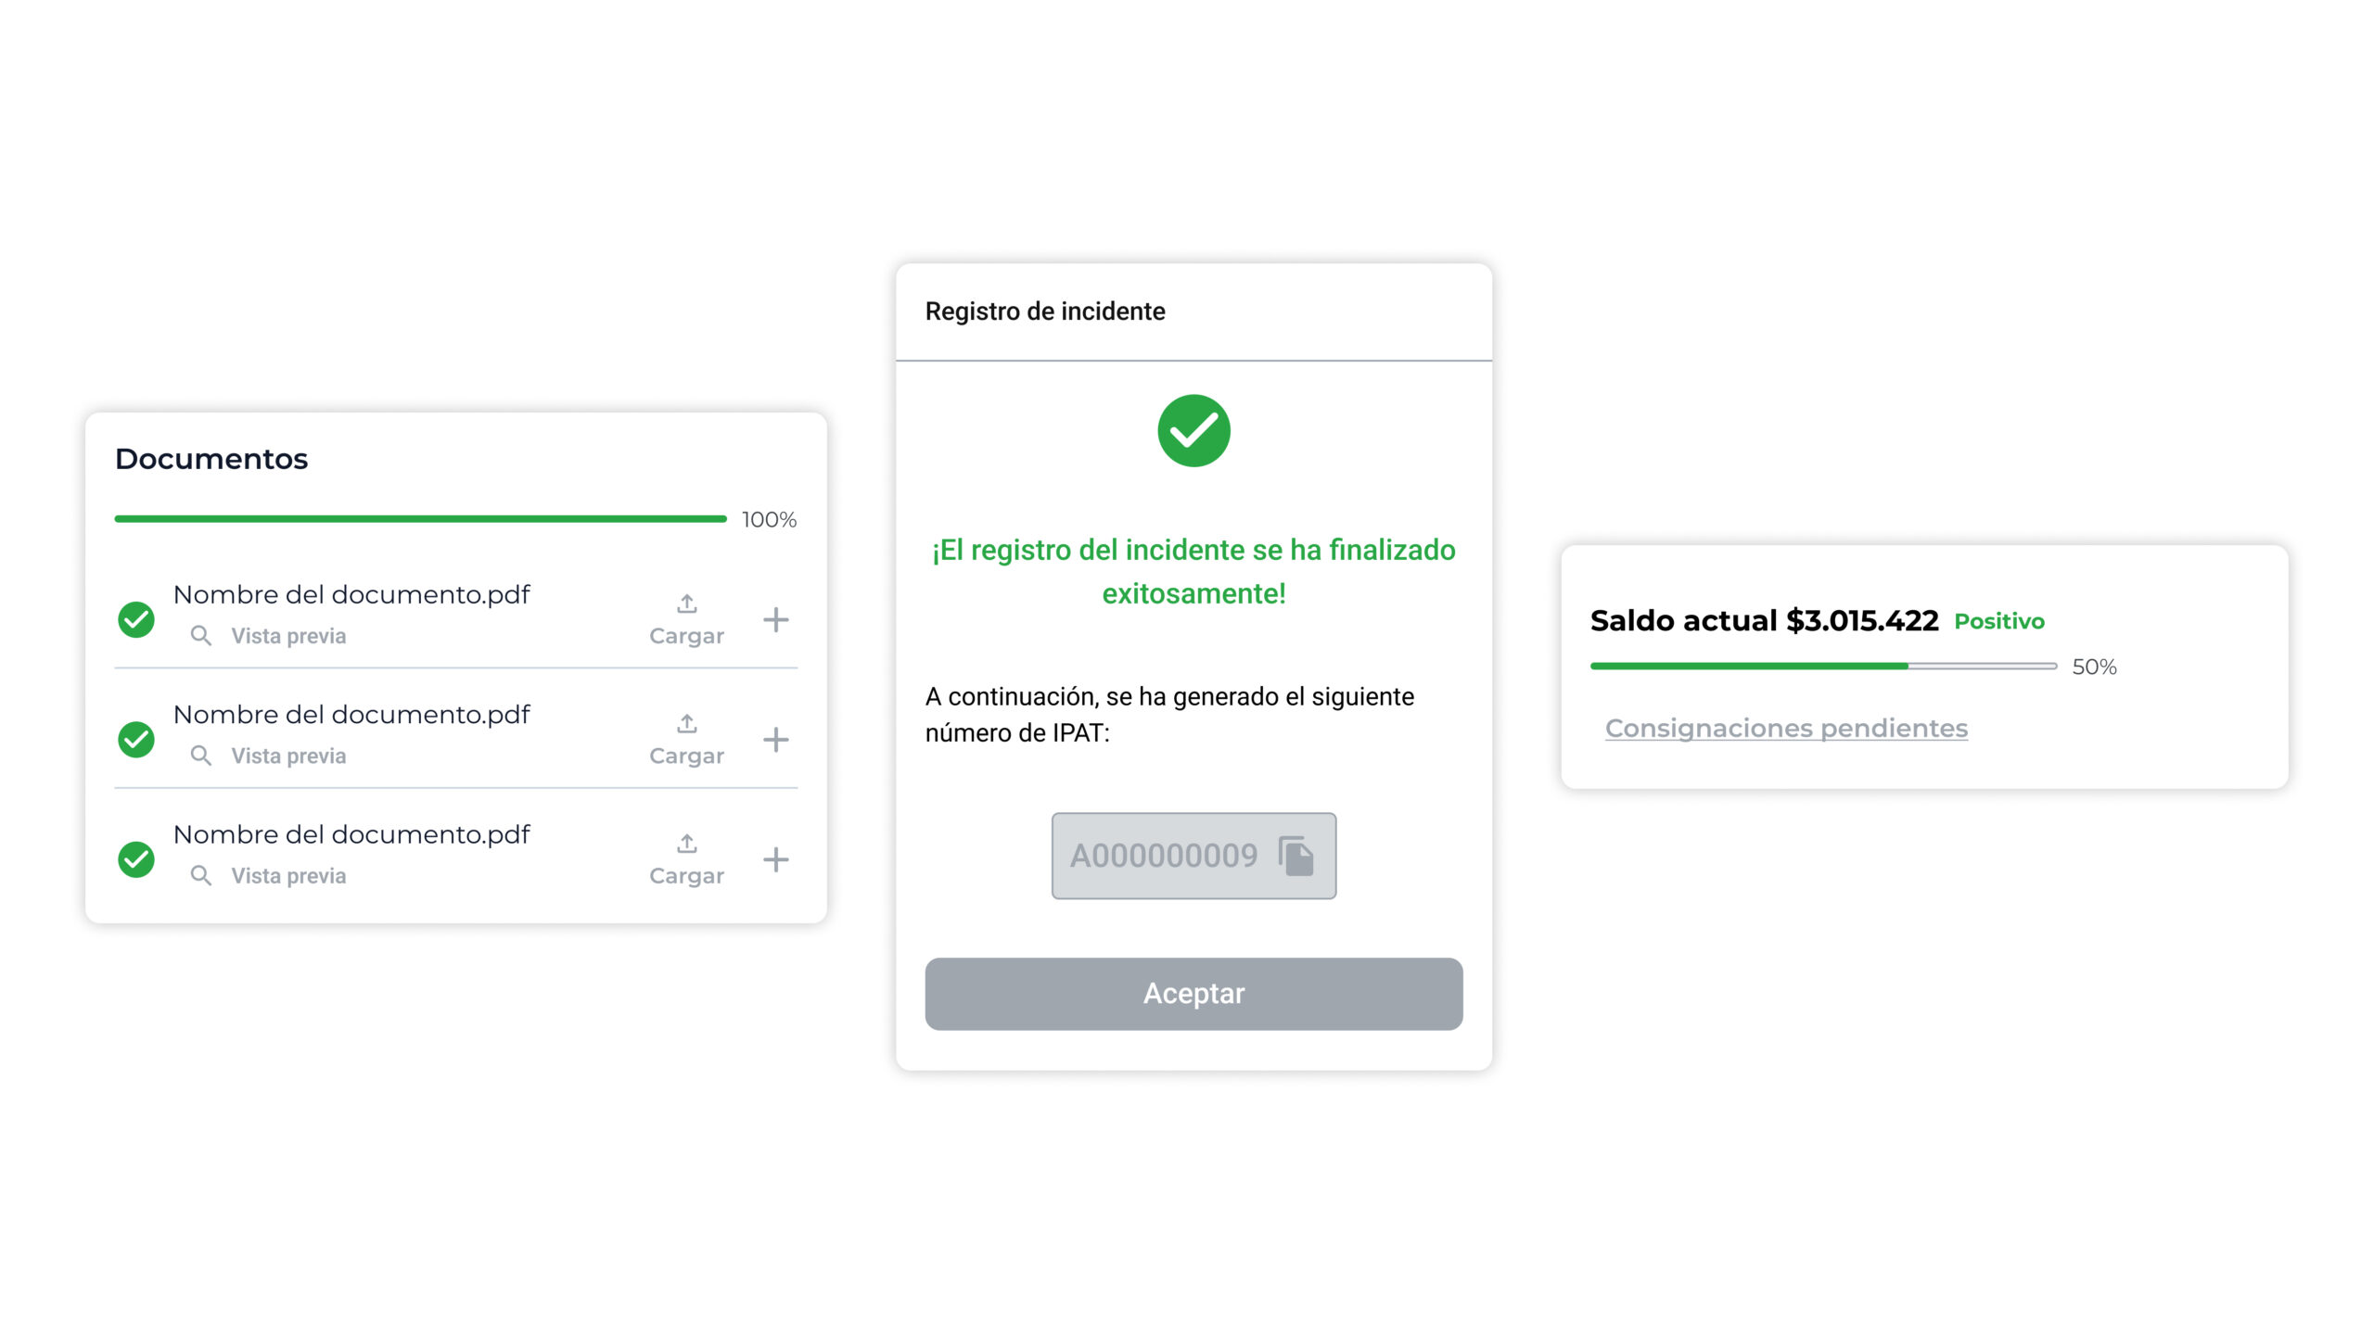Click the large green success checkmark icon
The height and width of the screenshot is (1334, 2374).
click(1193, 431)
